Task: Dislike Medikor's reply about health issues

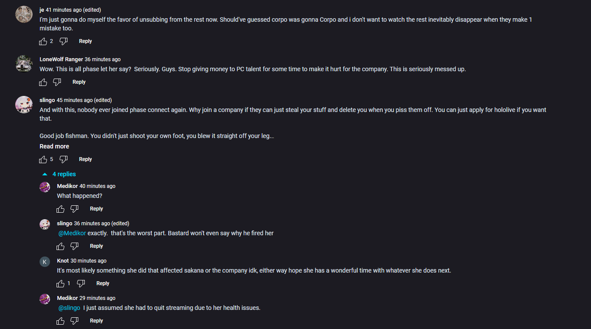Action: click(74, 321)
